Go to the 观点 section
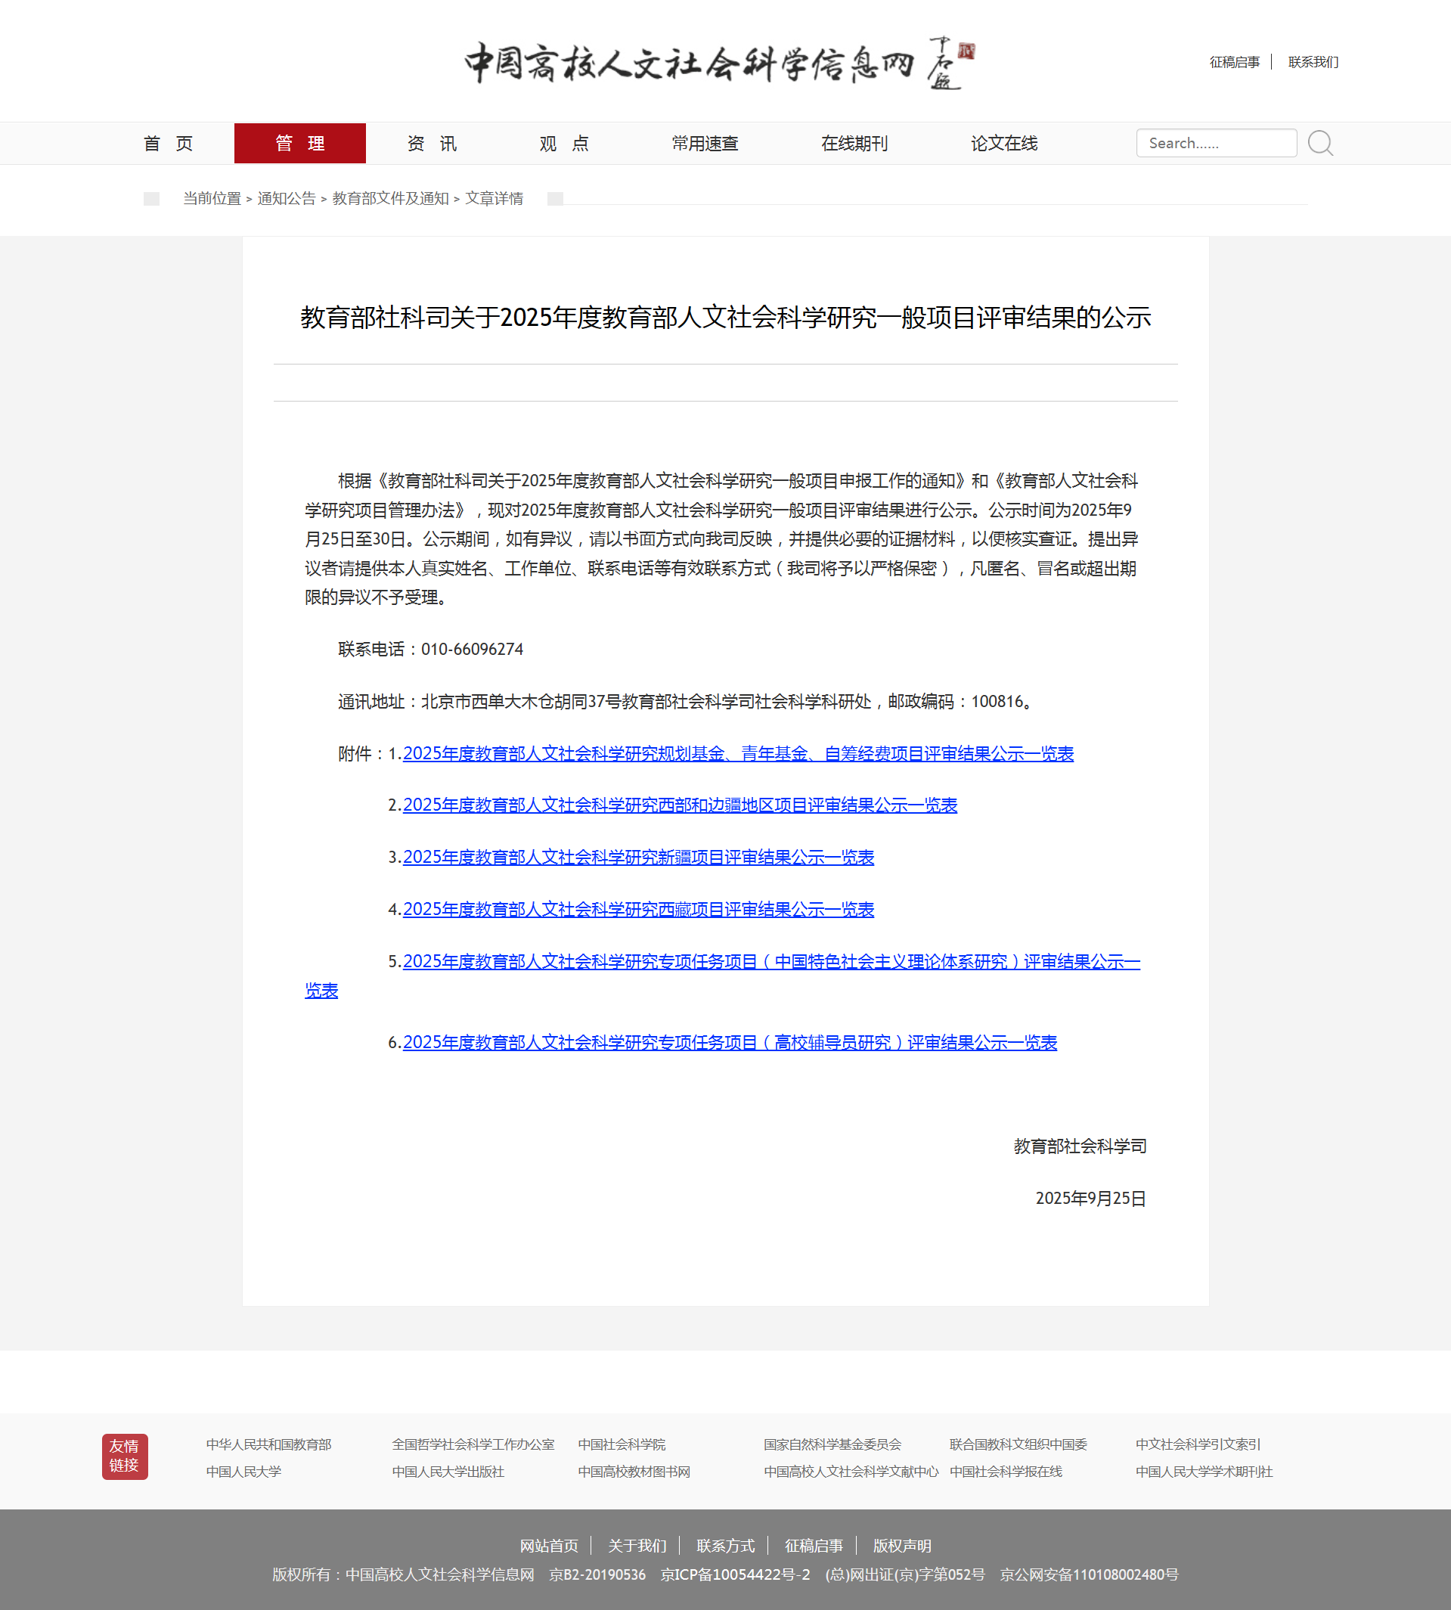 coord(563,144)
